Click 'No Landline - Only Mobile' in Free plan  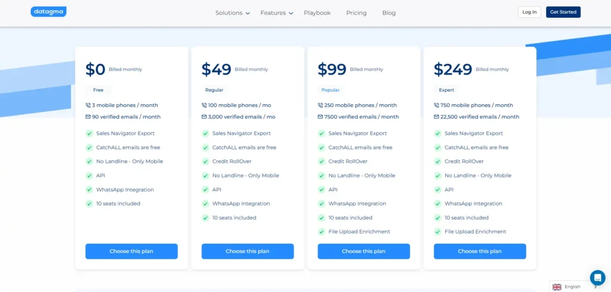coord(129,161)
